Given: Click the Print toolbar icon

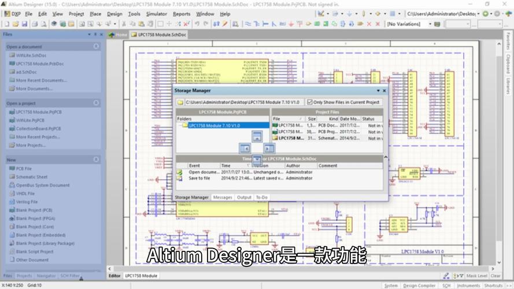Looking at the screenshot, I should pyautogui.click(x=35, y=24).
